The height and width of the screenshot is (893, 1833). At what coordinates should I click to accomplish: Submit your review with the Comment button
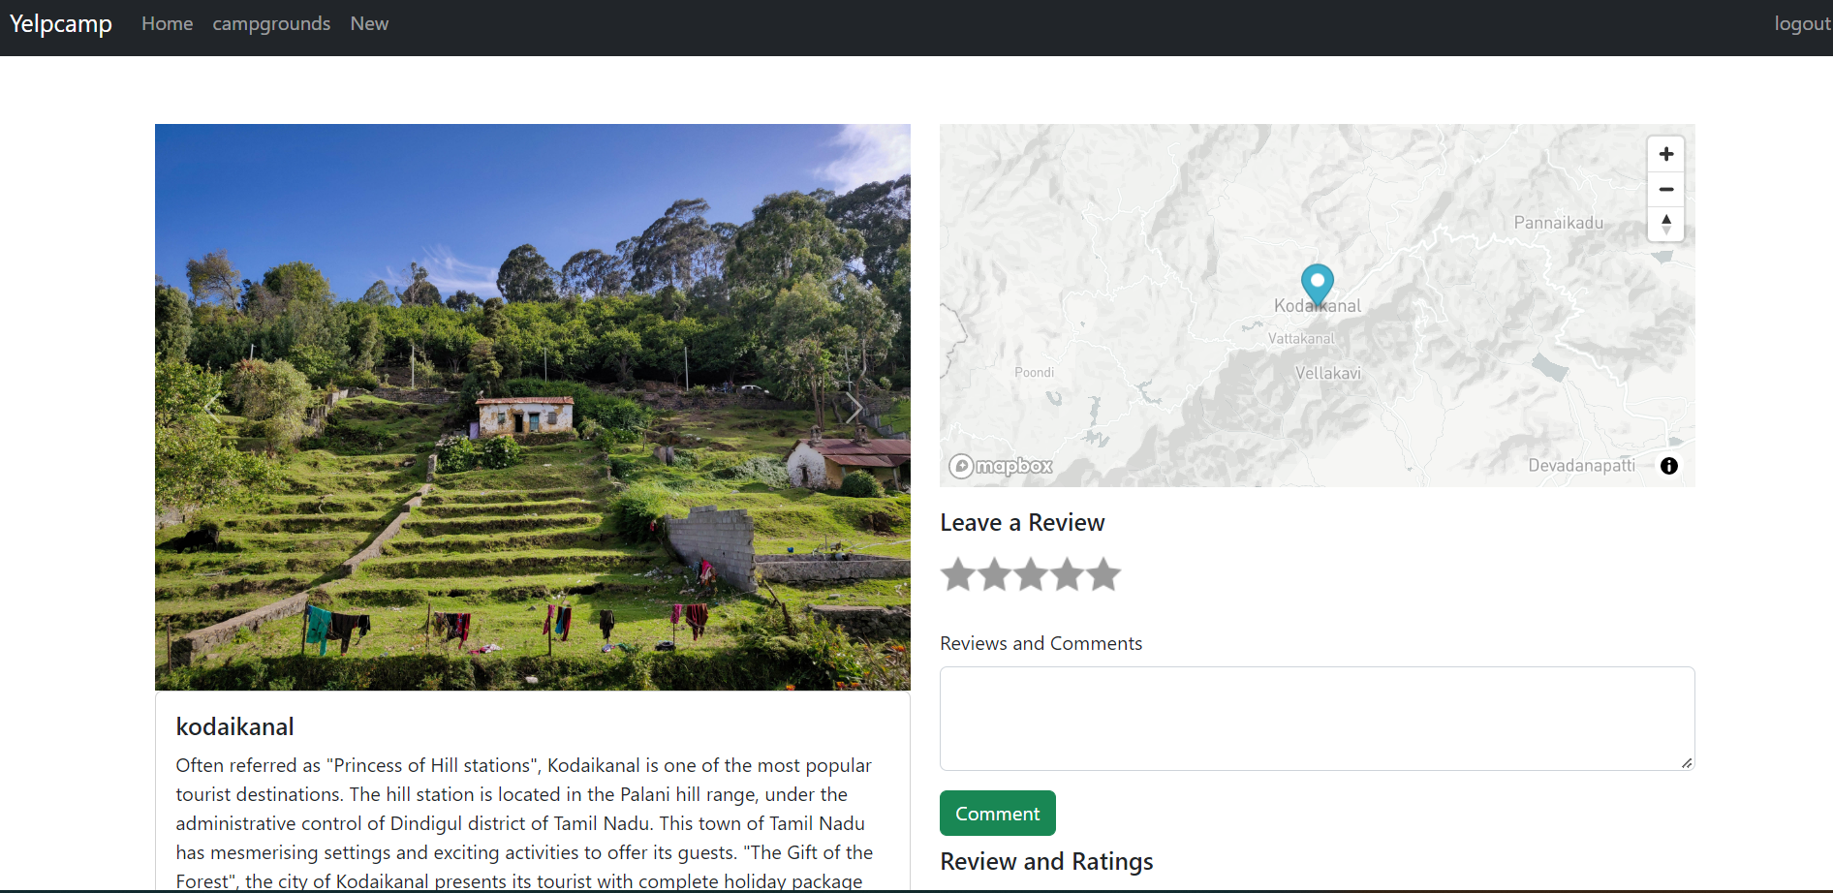pyautogui.click(x=997, y=813)
